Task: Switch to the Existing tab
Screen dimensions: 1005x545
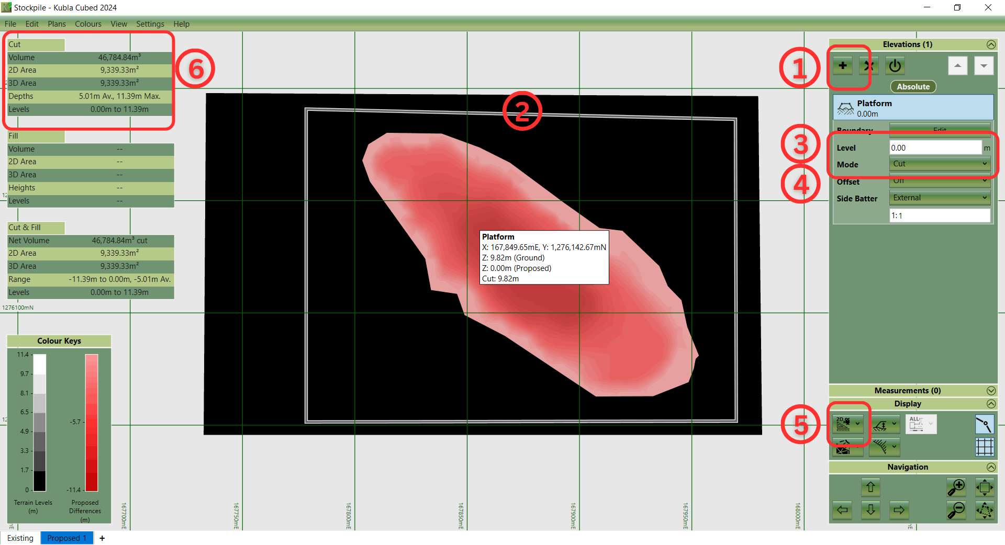Action: click(x=20, y=538)
